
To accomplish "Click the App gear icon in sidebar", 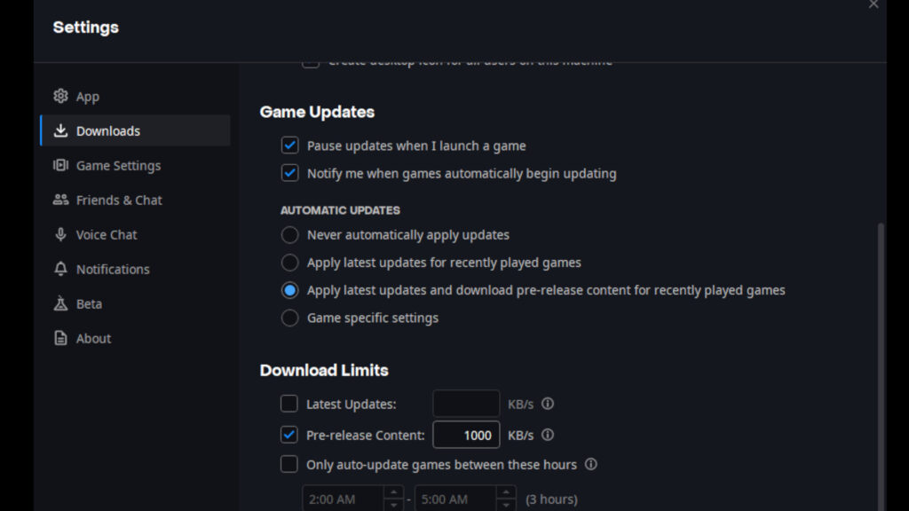I will (60, 96).
